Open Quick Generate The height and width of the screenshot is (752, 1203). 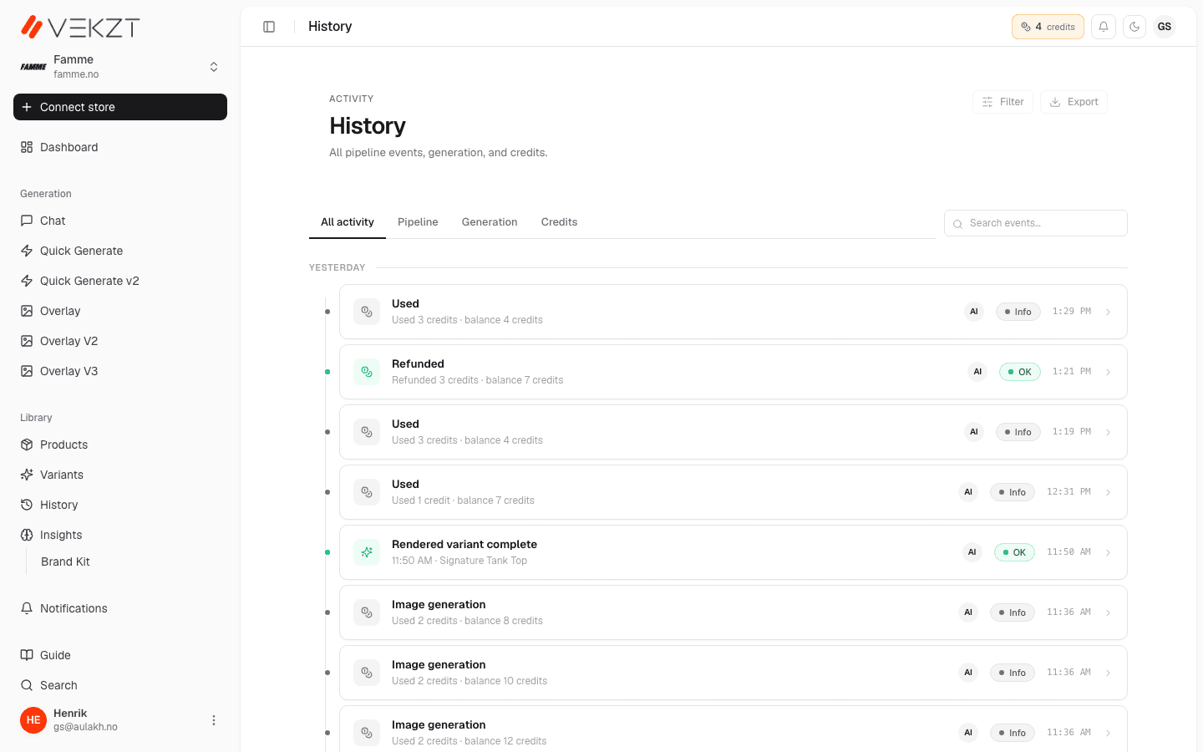[x=120, y=251]
